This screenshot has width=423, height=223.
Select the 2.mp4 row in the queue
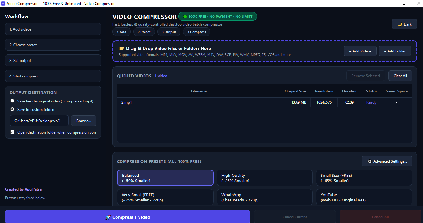[265, 102]
